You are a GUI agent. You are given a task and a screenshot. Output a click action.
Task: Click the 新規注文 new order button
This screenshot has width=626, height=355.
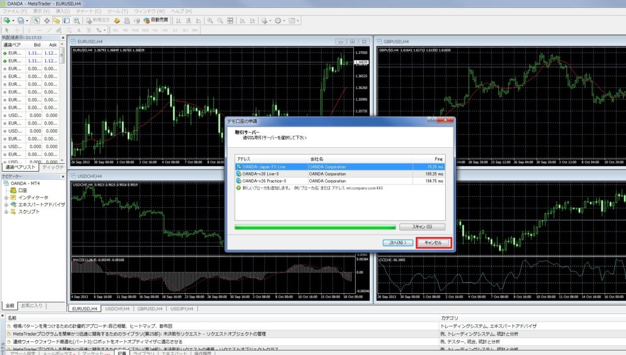pos(98,20)
